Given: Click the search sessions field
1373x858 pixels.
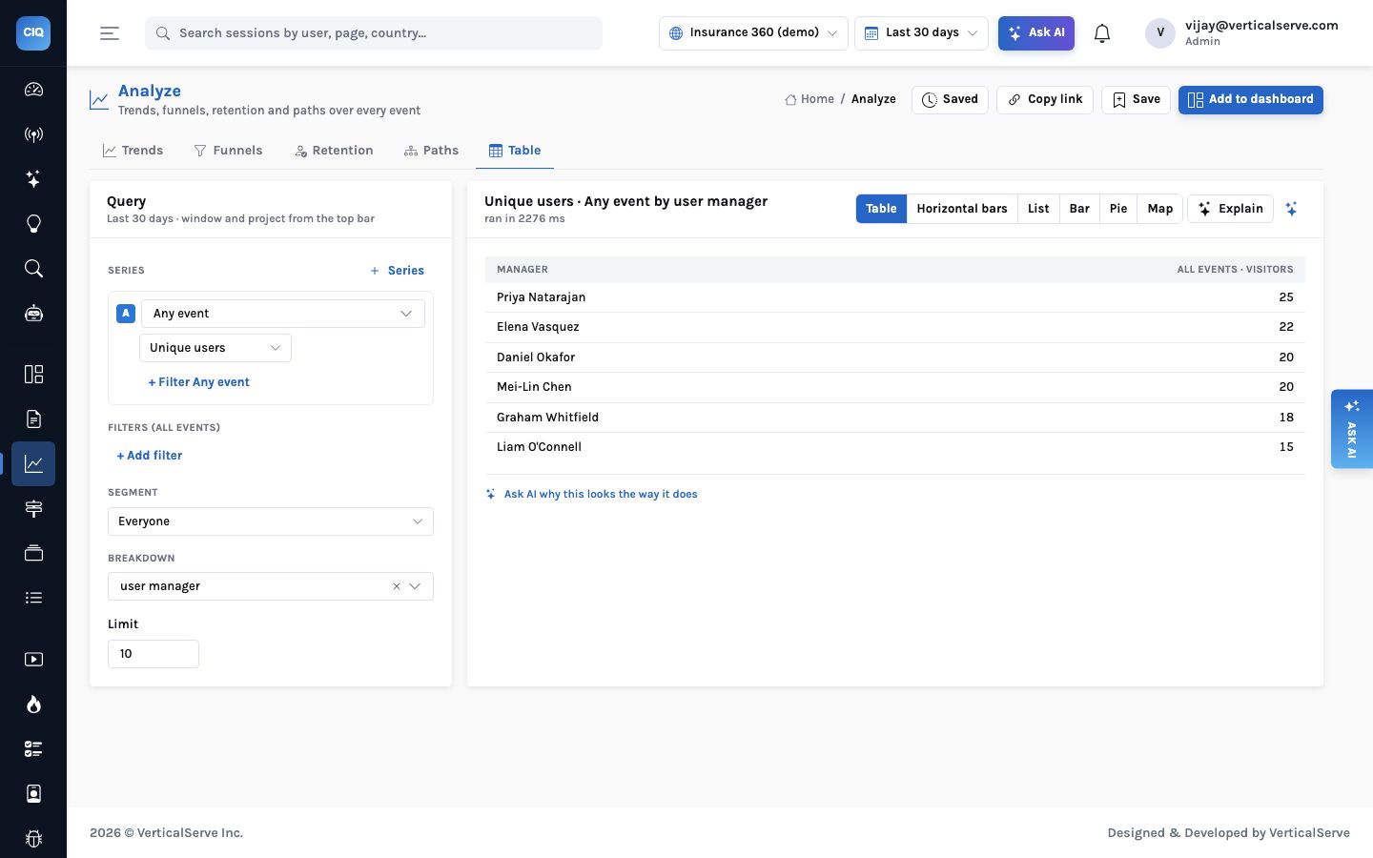Looking at the screenshot, I should pos(374,33).
